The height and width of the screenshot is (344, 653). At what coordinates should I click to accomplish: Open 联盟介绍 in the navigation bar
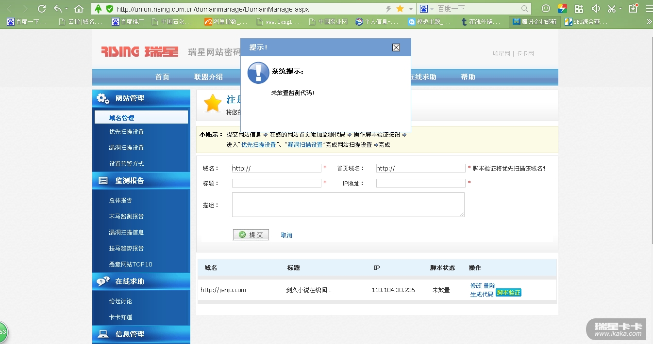208,77
